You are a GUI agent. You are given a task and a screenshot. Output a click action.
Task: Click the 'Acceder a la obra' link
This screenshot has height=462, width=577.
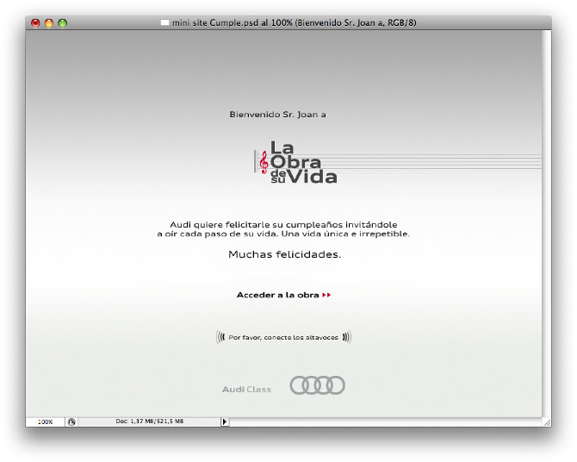pos(277,295)
